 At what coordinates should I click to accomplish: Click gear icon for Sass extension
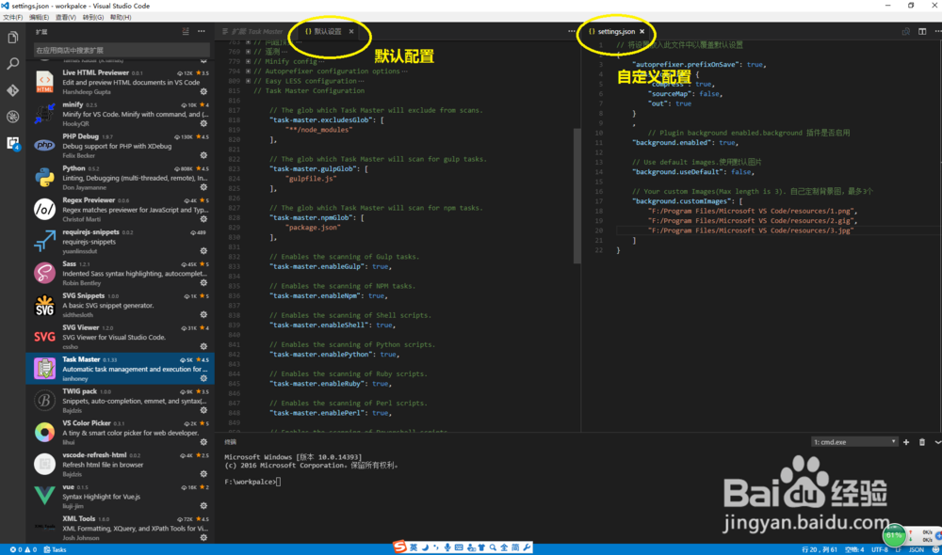tap(203, 282)
